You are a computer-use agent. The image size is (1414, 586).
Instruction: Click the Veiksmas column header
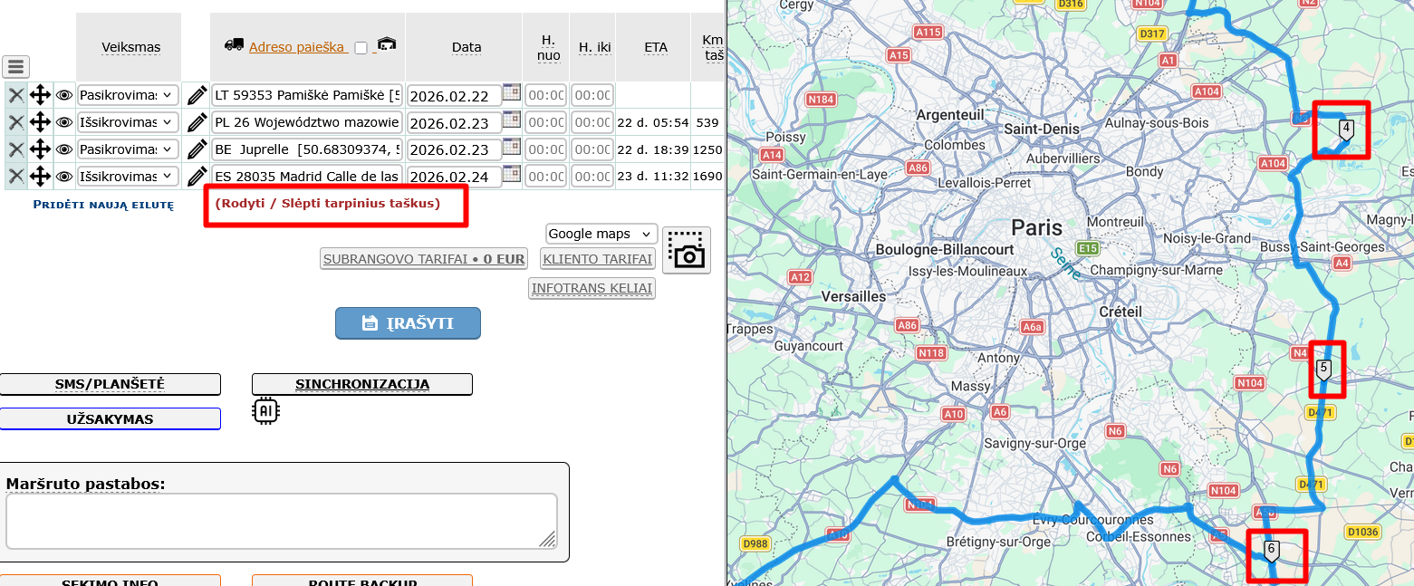pyautogui.click(x=130, y=47)
